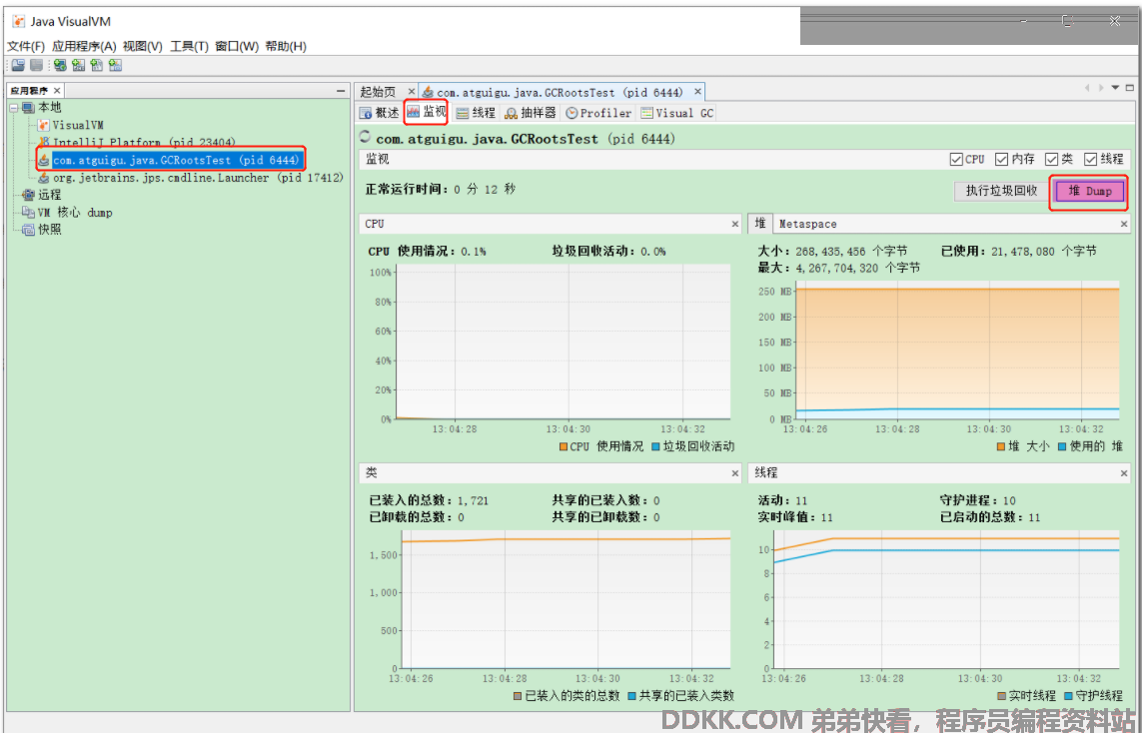Open the 帮助(H) menu
This screenshot has width=1142, height=733.
click(286, 47)
